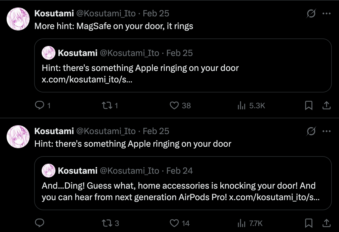Share the second Kosutami post

[326, 223]
